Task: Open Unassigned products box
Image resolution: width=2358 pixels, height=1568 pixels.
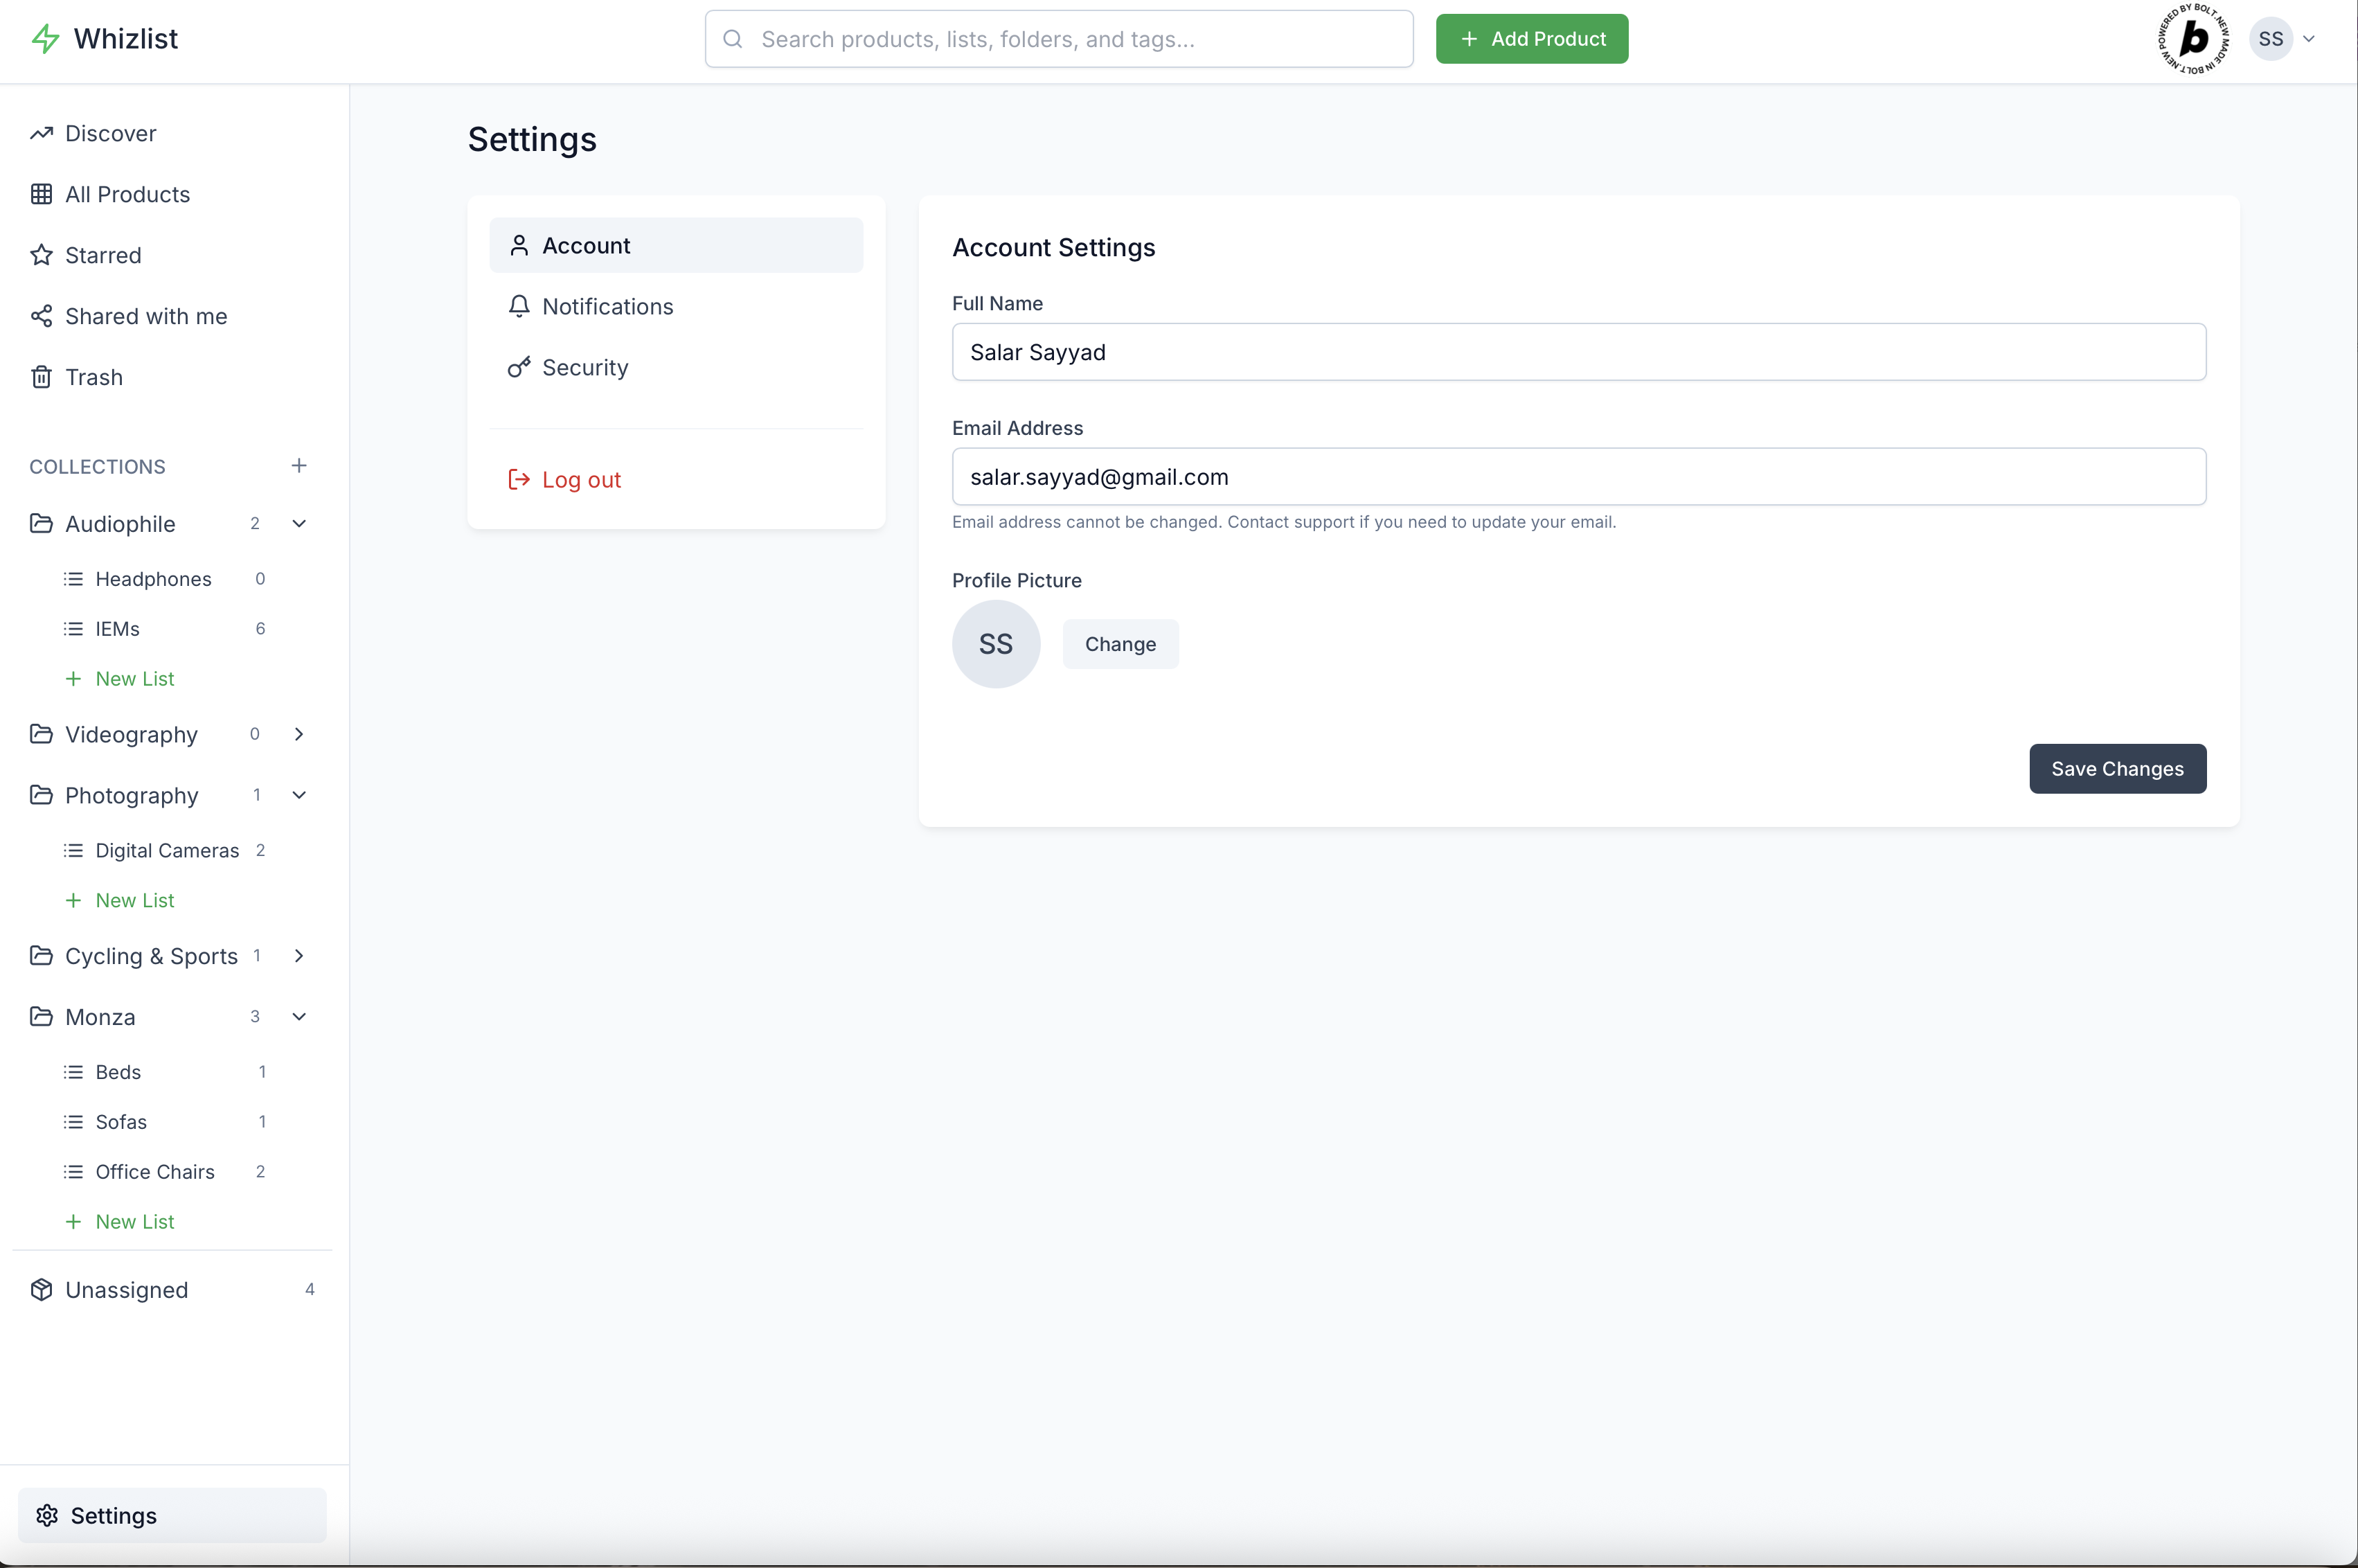Action: pyautogui.click(x=126, y=1290)
